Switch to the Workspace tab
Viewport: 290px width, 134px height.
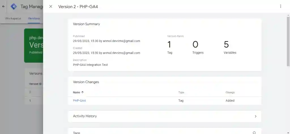point(13,18)
